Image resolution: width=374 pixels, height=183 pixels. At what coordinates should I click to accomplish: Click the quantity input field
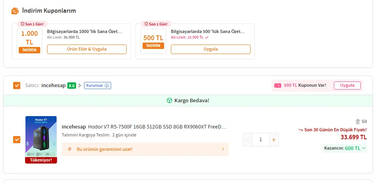[260, 140]
